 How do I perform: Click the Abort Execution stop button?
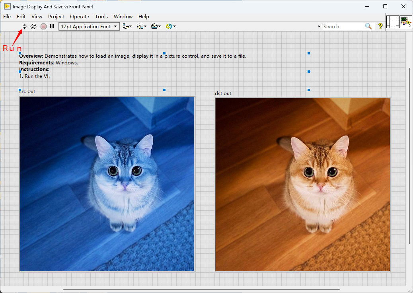click(x=43, y=27)
